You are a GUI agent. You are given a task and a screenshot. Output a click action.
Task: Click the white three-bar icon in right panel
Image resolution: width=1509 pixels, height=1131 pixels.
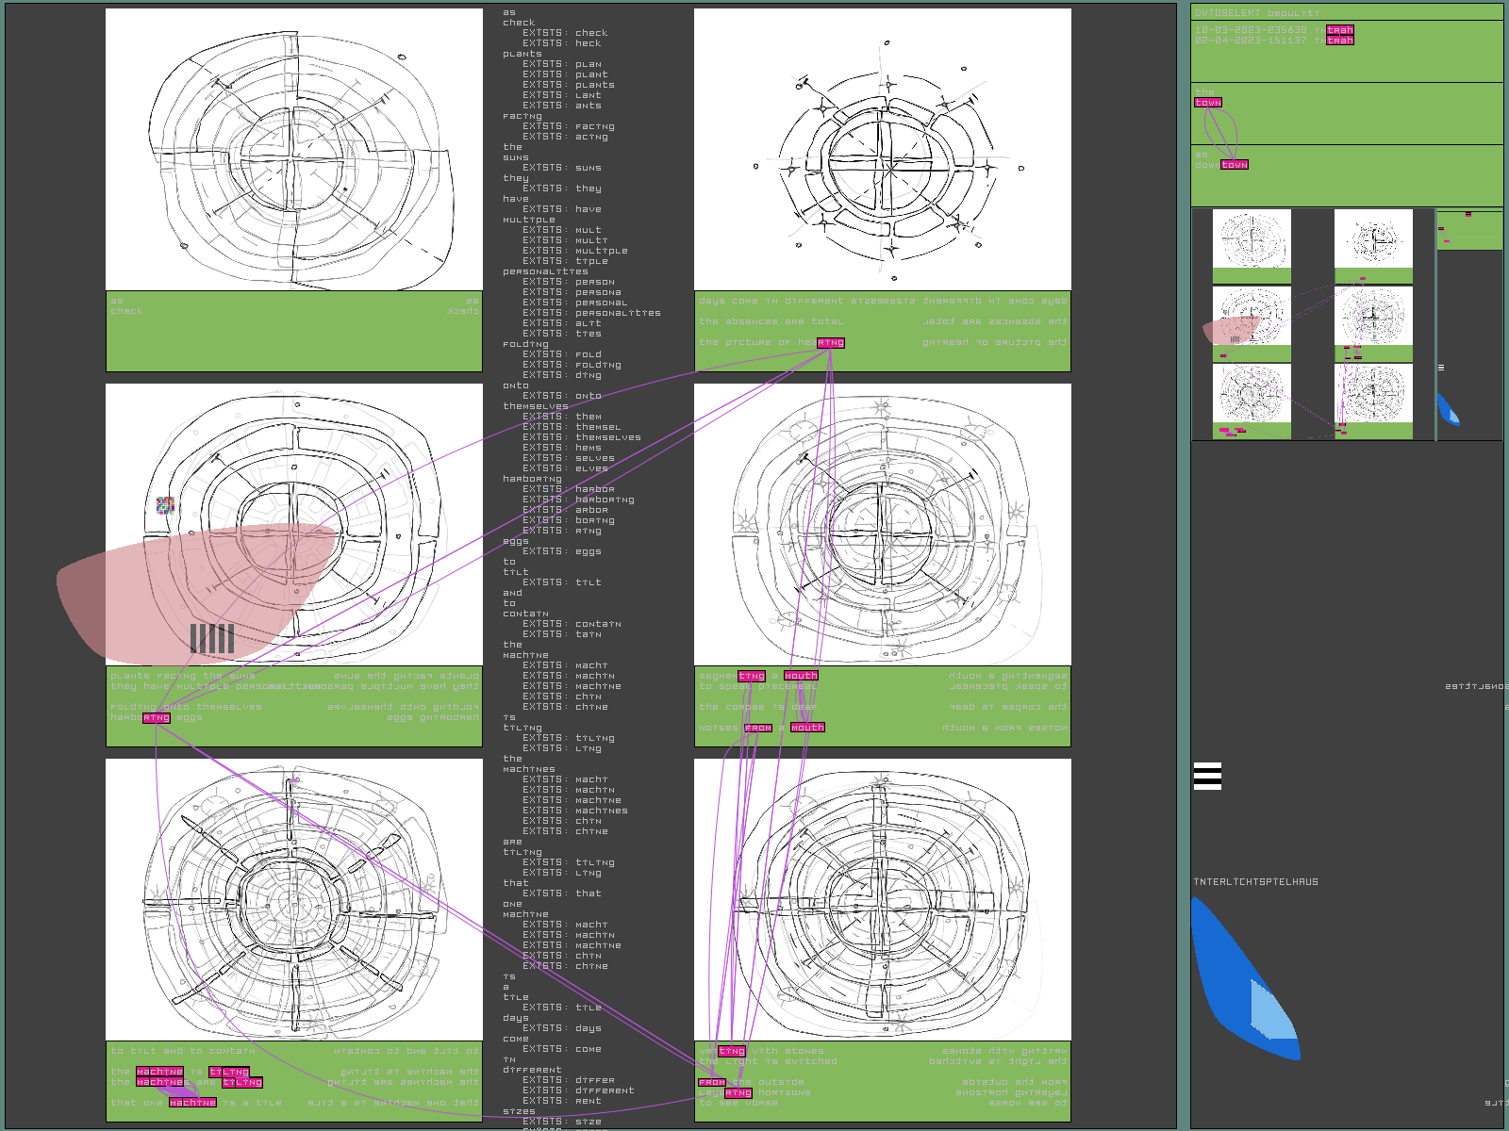[x=1207, y=776]
